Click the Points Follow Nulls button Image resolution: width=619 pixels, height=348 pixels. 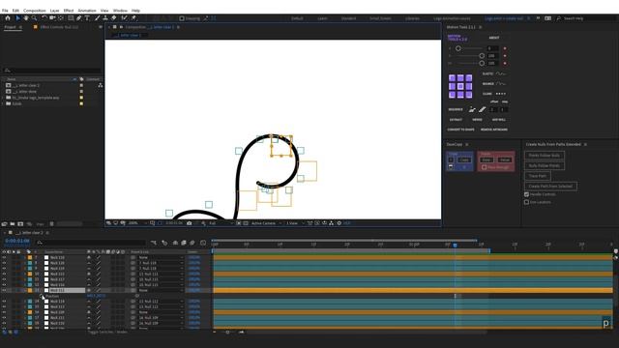pos(544,156)
